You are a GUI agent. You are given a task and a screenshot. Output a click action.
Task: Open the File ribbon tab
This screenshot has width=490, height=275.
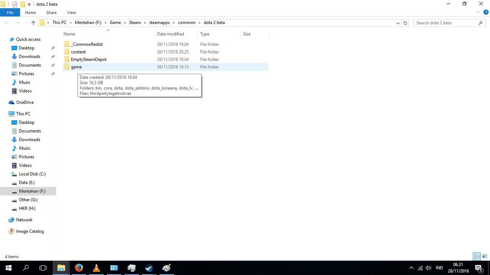[10, 13]
